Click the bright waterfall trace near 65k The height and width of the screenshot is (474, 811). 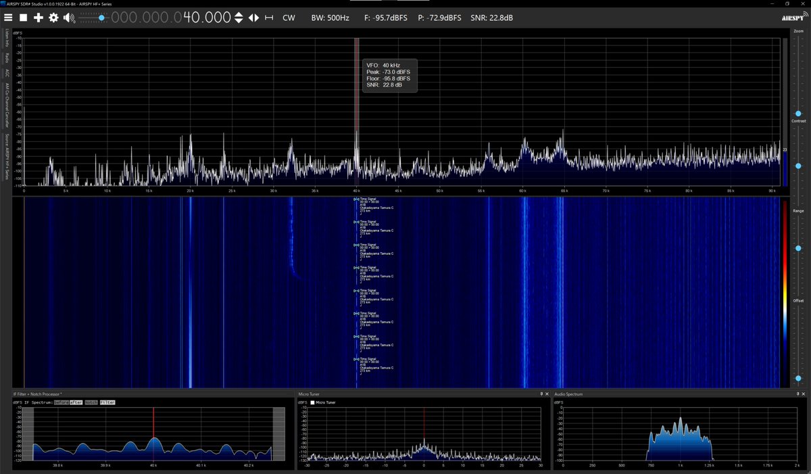pyautogui.click(x=560, y=292)
